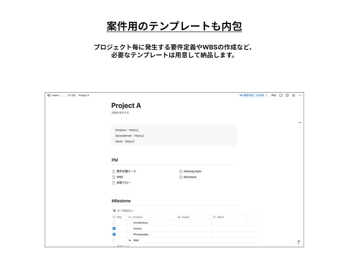Open the WBS page link
Screen dimensions: 349x262
click(120, 177)
